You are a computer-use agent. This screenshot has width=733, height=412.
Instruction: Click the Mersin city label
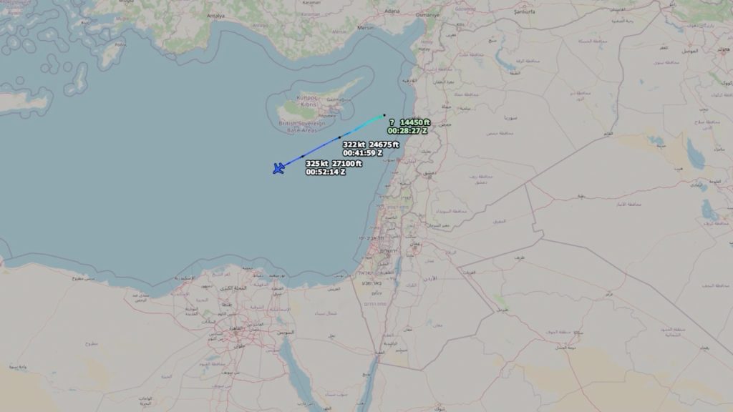pos(365,28)
